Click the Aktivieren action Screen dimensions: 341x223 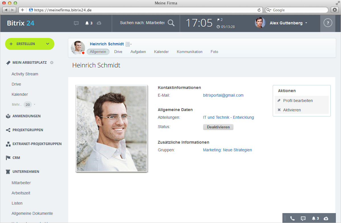coord(292,110)
